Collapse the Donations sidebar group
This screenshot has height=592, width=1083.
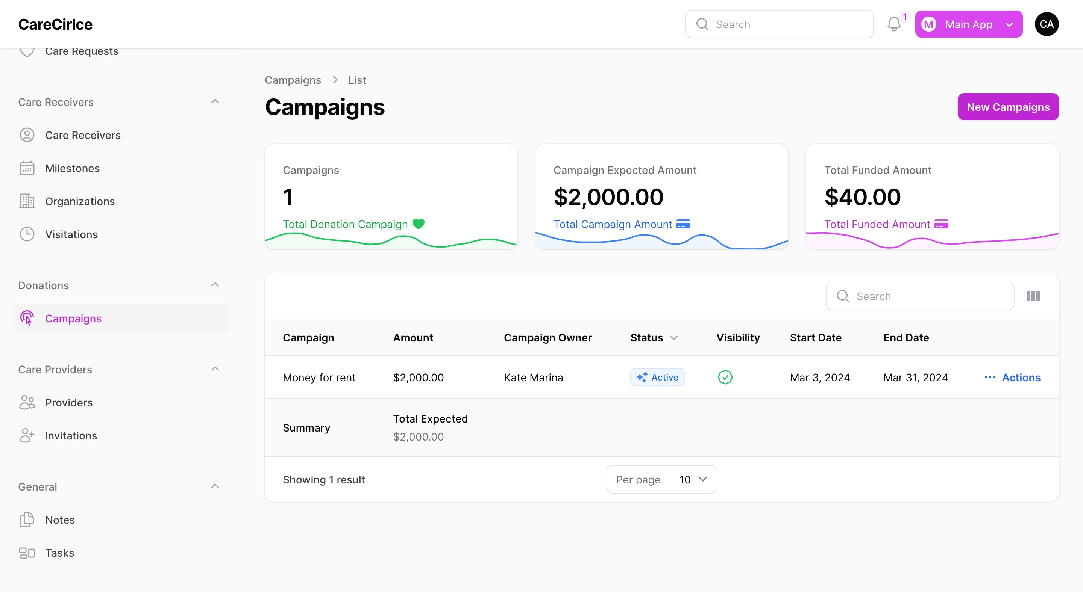tap(215, 285)
